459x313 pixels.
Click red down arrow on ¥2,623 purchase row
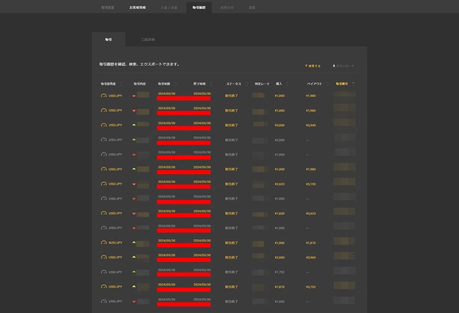134,184
